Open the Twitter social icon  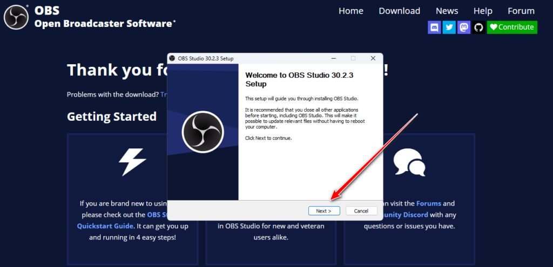pos(449,27)
